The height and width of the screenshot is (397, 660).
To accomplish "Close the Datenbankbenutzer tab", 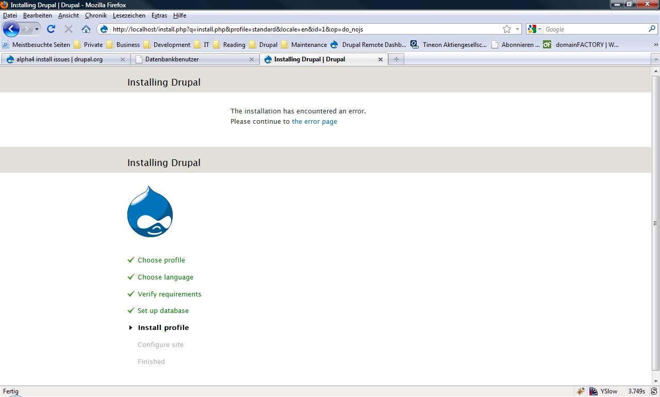I will [252, 59].
